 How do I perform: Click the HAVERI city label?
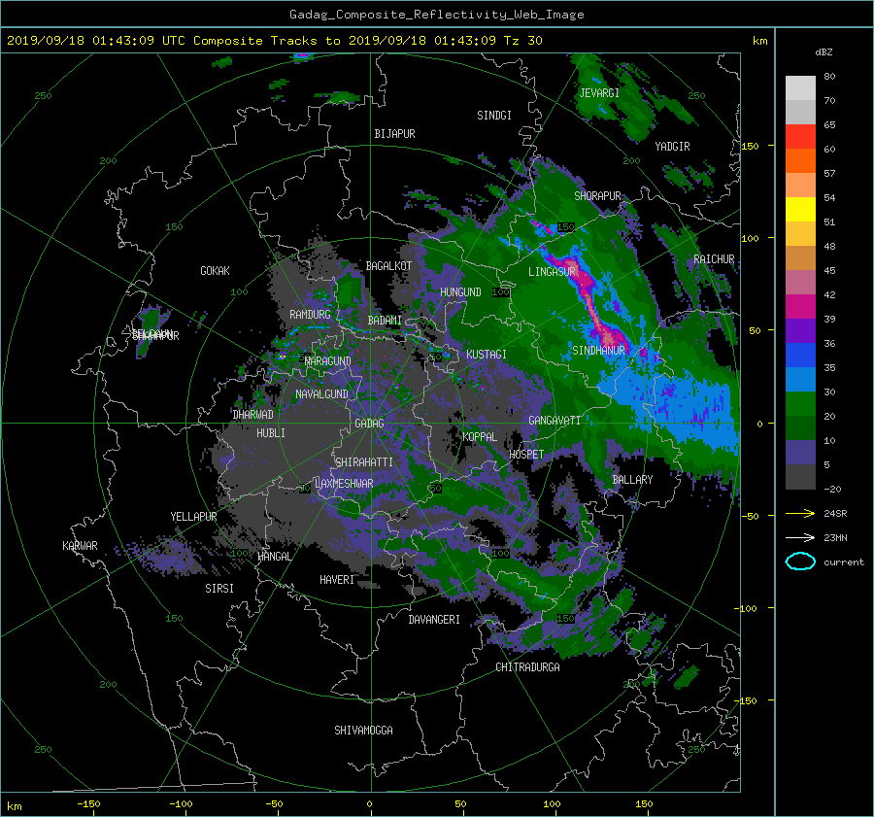pos(337,580)
